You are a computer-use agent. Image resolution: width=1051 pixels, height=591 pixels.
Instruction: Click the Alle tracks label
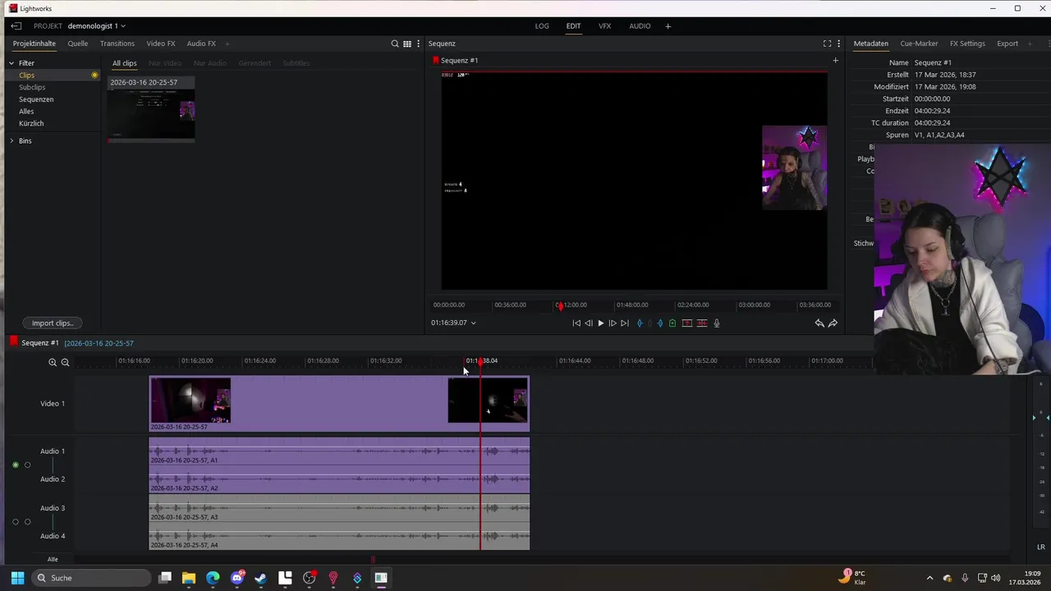coord(53,559)
